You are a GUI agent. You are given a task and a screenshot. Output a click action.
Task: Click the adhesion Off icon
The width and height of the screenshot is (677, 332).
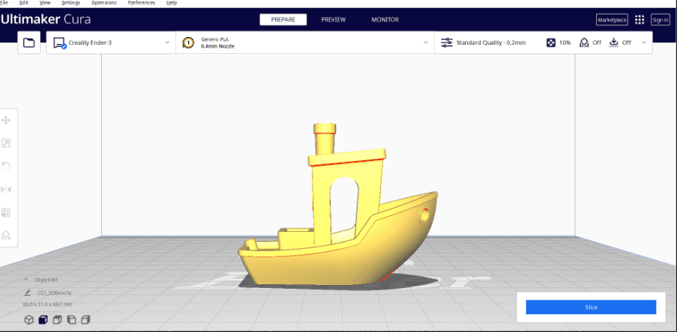tap(614, 42)
